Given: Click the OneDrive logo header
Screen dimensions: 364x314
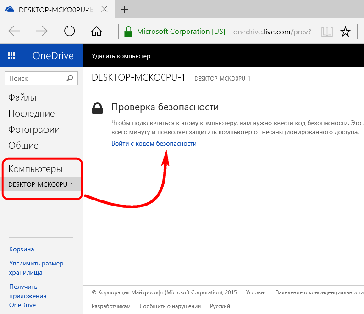Looking at the screenshot, I should (x=53, y=56).
